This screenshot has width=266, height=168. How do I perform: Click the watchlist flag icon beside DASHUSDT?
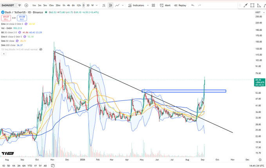20,5
